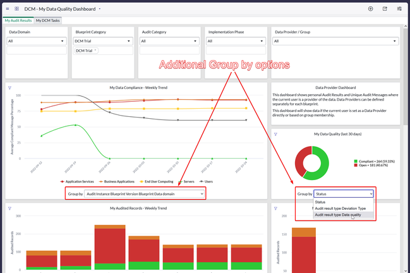Click My Audited Records - Weekly Trend title
The height and width of the screenshot is (273, 410).
tap(138, 208)
